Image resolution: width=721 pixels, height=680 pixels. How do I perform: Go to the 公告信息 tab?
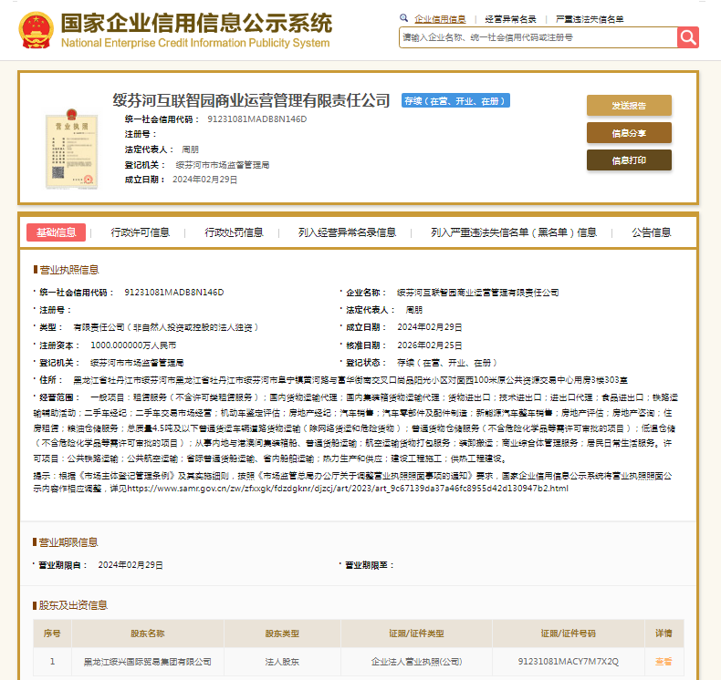click(651, 232)
